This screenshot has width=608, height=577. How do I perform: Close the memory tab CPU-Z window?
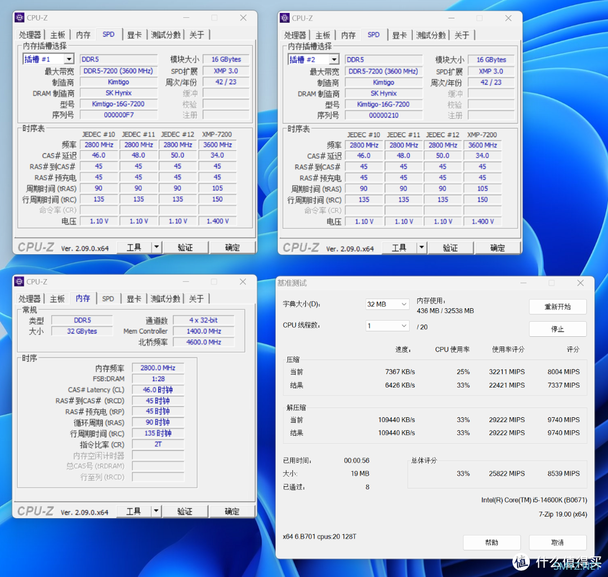point(243,282)
